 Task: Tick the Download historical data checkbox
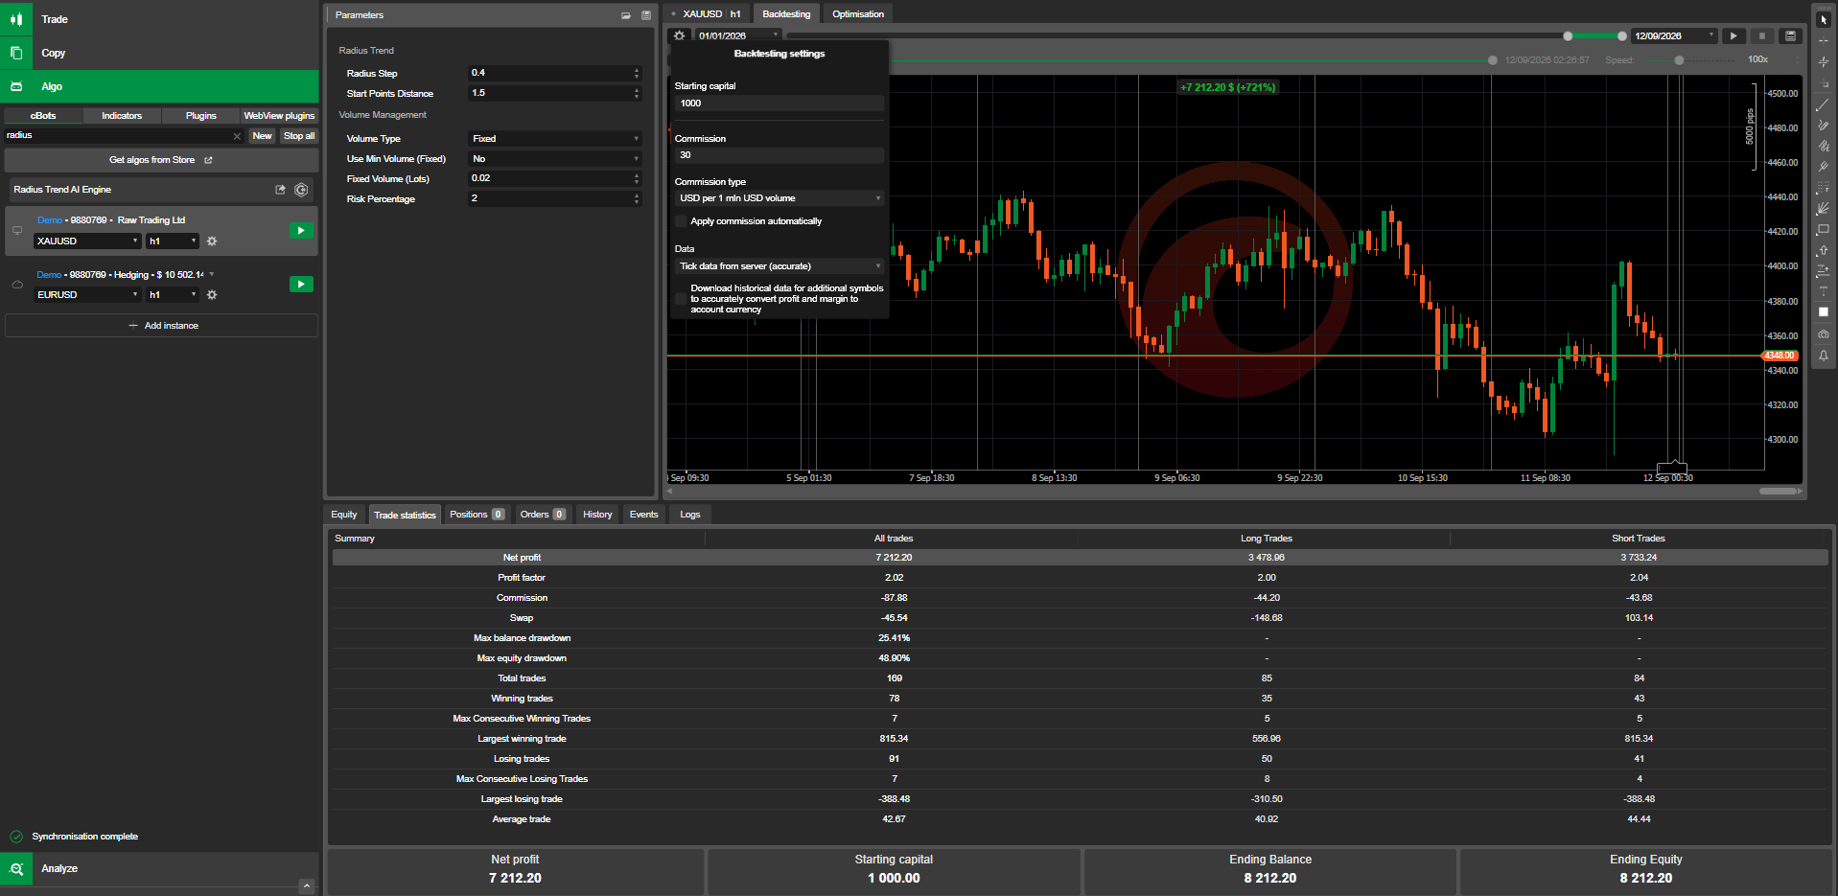[681, 299]
